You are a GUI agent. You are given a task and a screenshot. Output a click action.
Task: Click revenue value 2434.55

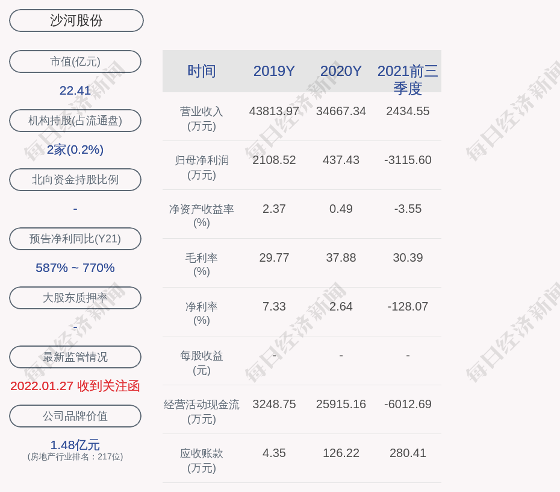pyautogui.click(x=408, y=111)
